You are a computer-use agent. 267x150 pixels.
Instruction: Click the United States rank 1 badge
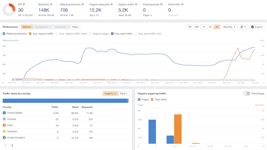[4, 113]
